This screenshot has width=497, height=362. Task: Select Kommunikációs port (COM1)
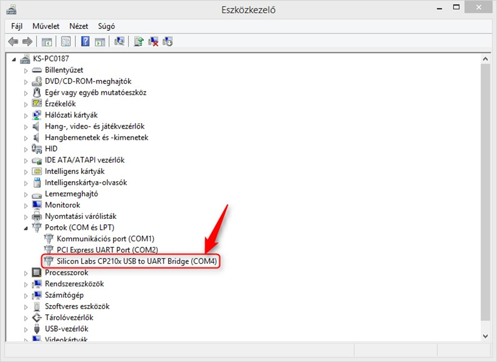(106, 238)
